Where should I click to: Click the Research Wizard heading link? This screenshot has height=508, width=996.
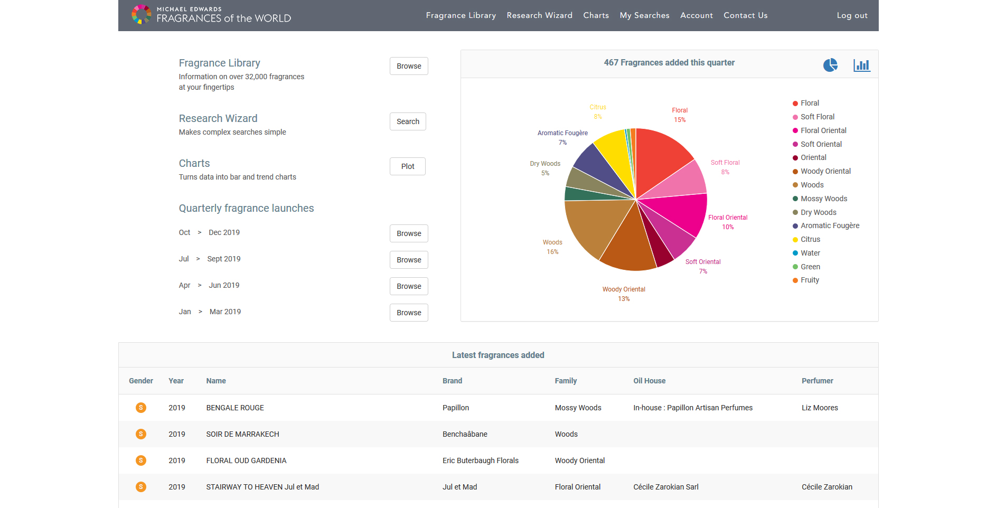pyautogui.click(x=218, y=118)
